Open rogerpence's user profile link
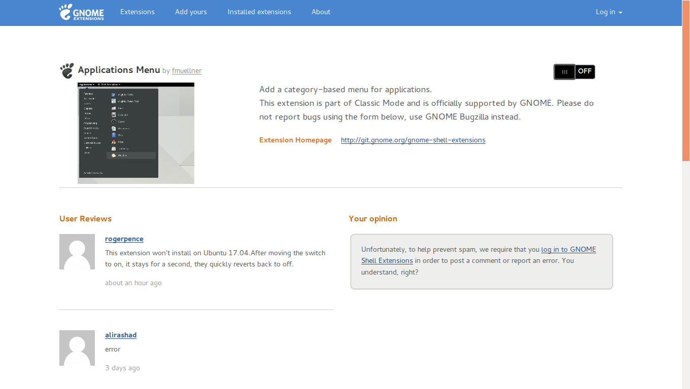This screenshot has width=690, height=389. coord(124,239)
